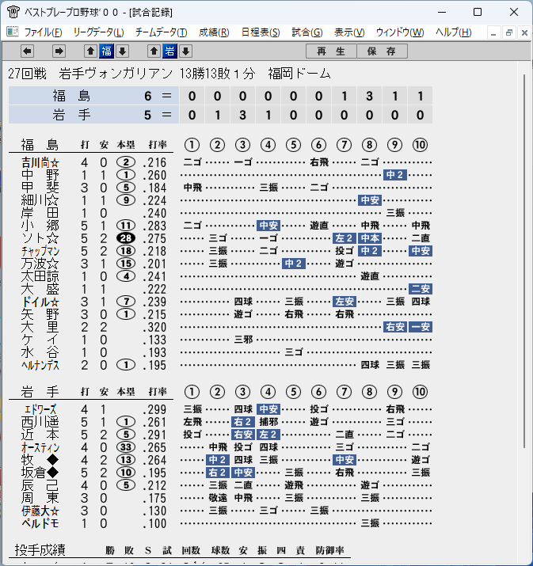Select the 福 (Fukushima) team icon
Image resolution: width=533 pixels, height=566 pixels.
(x=107, y=51)
